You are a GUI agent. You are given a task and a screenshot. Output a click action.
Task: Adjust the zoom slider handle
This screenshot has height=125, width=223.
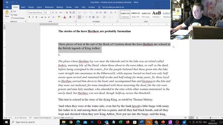tap(210, 118)
